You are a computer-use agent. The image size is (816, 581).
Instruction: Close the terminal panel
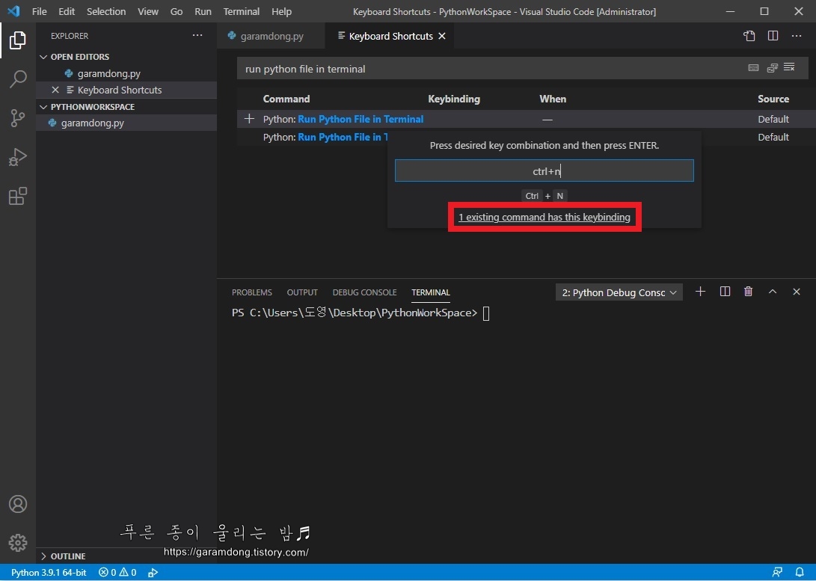pyautogui.click(x=797, y=292)
